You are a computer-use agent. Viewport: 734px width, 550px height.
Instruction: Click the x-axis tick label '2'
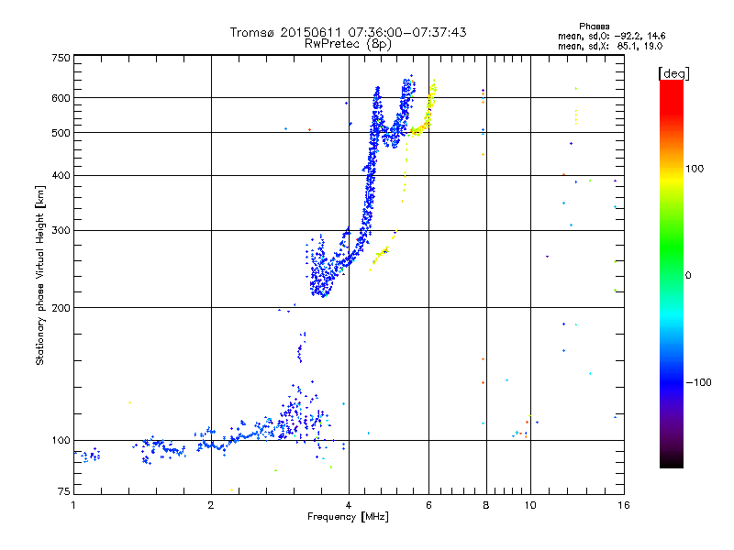pyautogui.click(x=211, y=505)
